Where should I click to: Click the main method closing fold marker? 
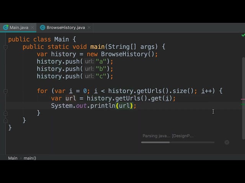pos(6,120)
